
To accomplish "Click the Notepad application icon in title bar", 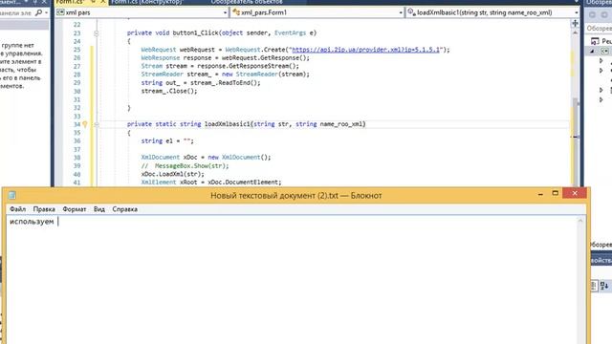I will [x=12, y=195].
